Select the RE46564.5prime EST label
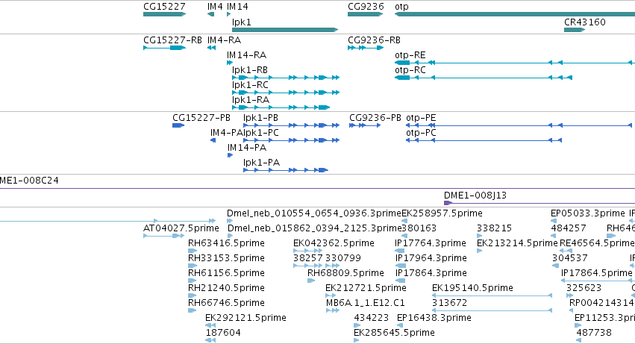The height and width of the screenshot is (344, 635). (x=597, y=243)
